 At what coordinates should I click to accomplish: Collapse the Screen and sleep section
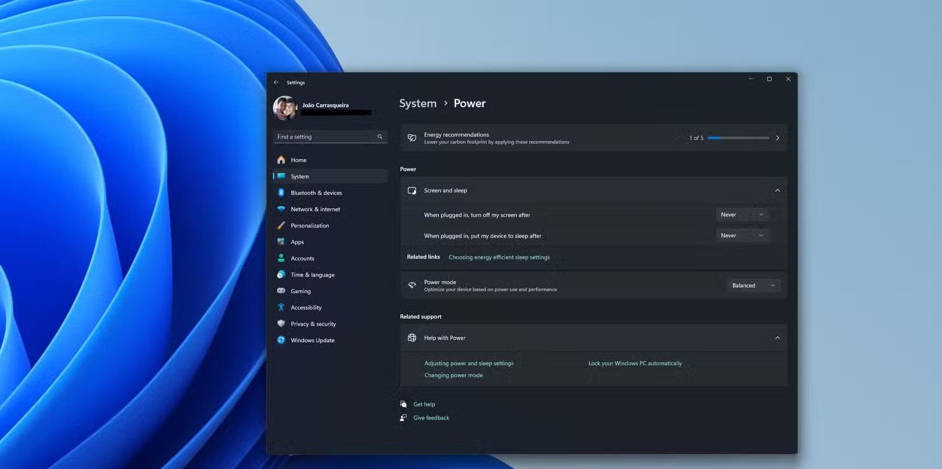[x=777, y=191]
